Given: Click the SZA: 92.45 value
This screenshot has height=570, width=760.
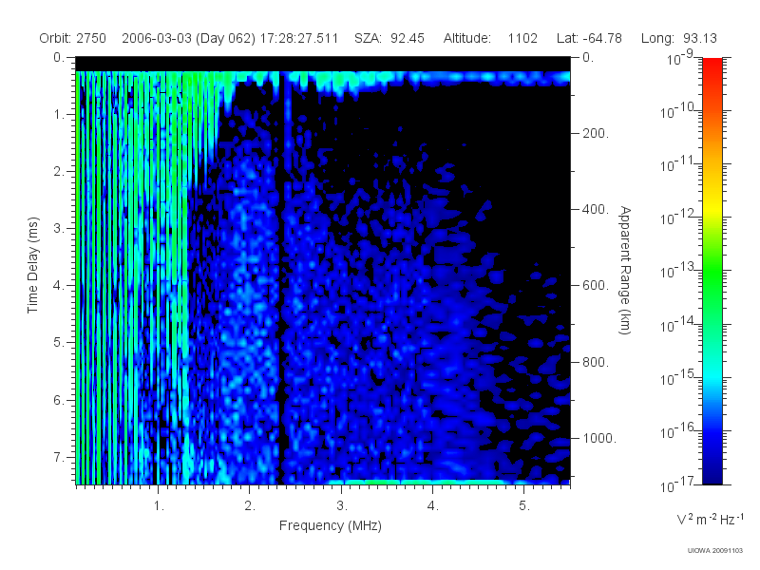Looking at the screenshot, I should point(389,38).
